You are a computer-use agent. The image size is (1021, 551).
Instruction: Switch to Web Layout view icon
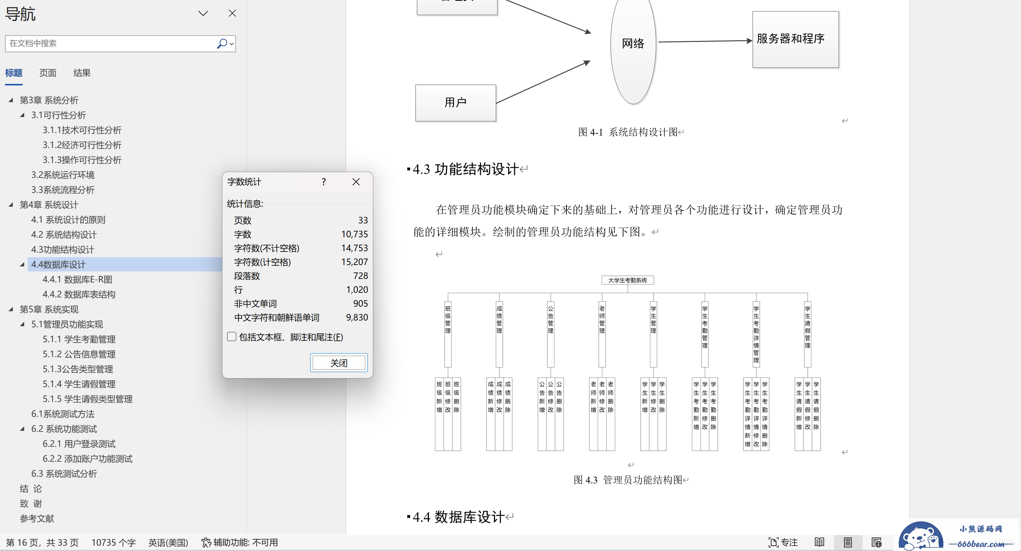coord(876,542)
